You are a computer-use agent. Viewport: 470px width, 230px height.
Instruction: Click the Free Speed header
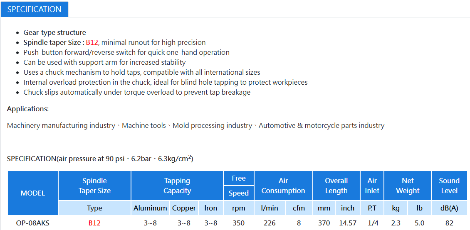[x=239, y=186]
